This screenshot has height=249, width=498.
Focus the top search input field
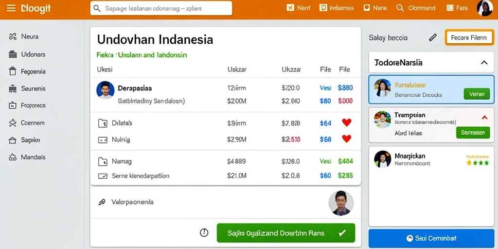[x=161, y=8]
